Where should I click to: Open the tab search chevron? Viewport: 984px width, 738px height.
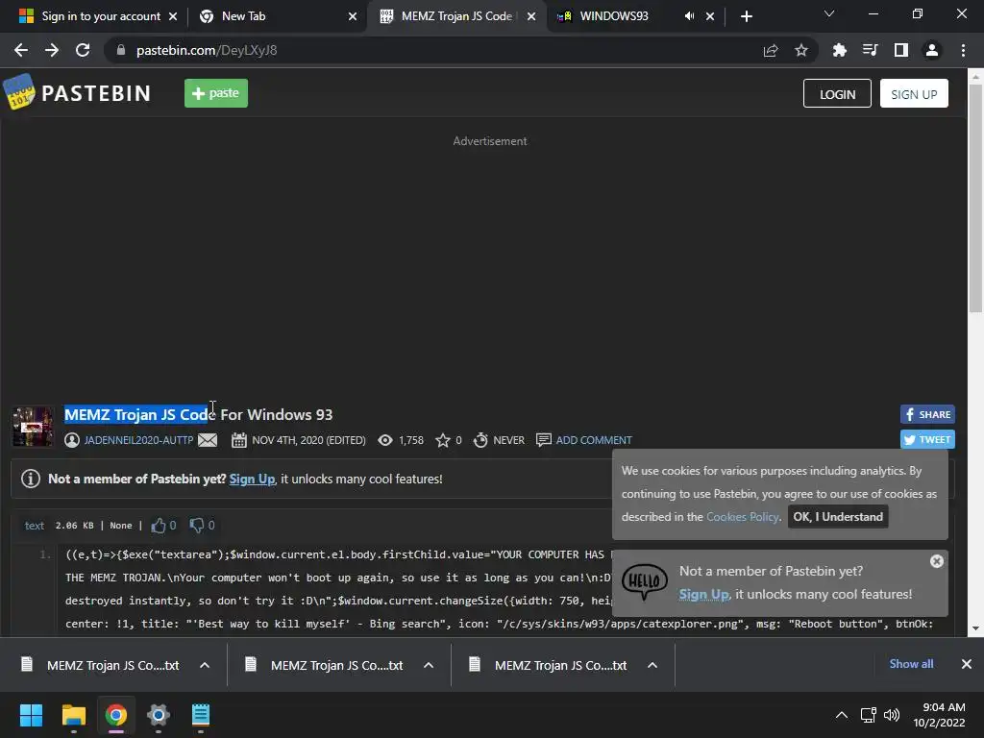[x=829, y=13]
